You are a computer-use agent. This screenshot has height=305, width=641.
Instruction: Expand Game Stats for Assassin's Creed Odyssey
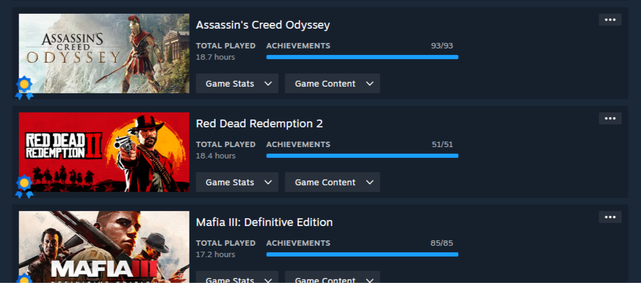tap(237, 84)
